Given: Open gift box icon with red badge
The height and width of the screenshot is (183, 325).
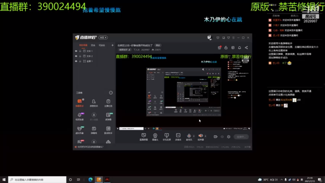Looking at the screenshot, I should (219, 48).
